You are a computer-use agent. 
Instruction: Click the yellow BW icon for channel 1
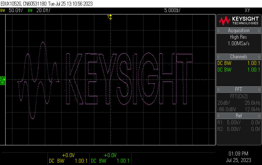coord(3,10)
